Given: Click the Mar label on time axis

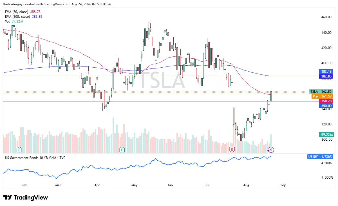Looking at the screenshot, I should (x=58, y=185).
